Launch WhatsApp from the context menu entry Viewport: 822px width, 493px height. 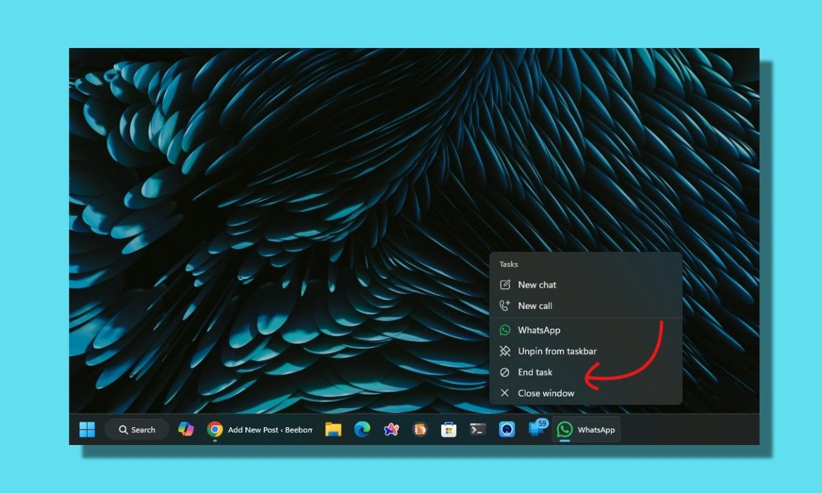tap(541, 329)
